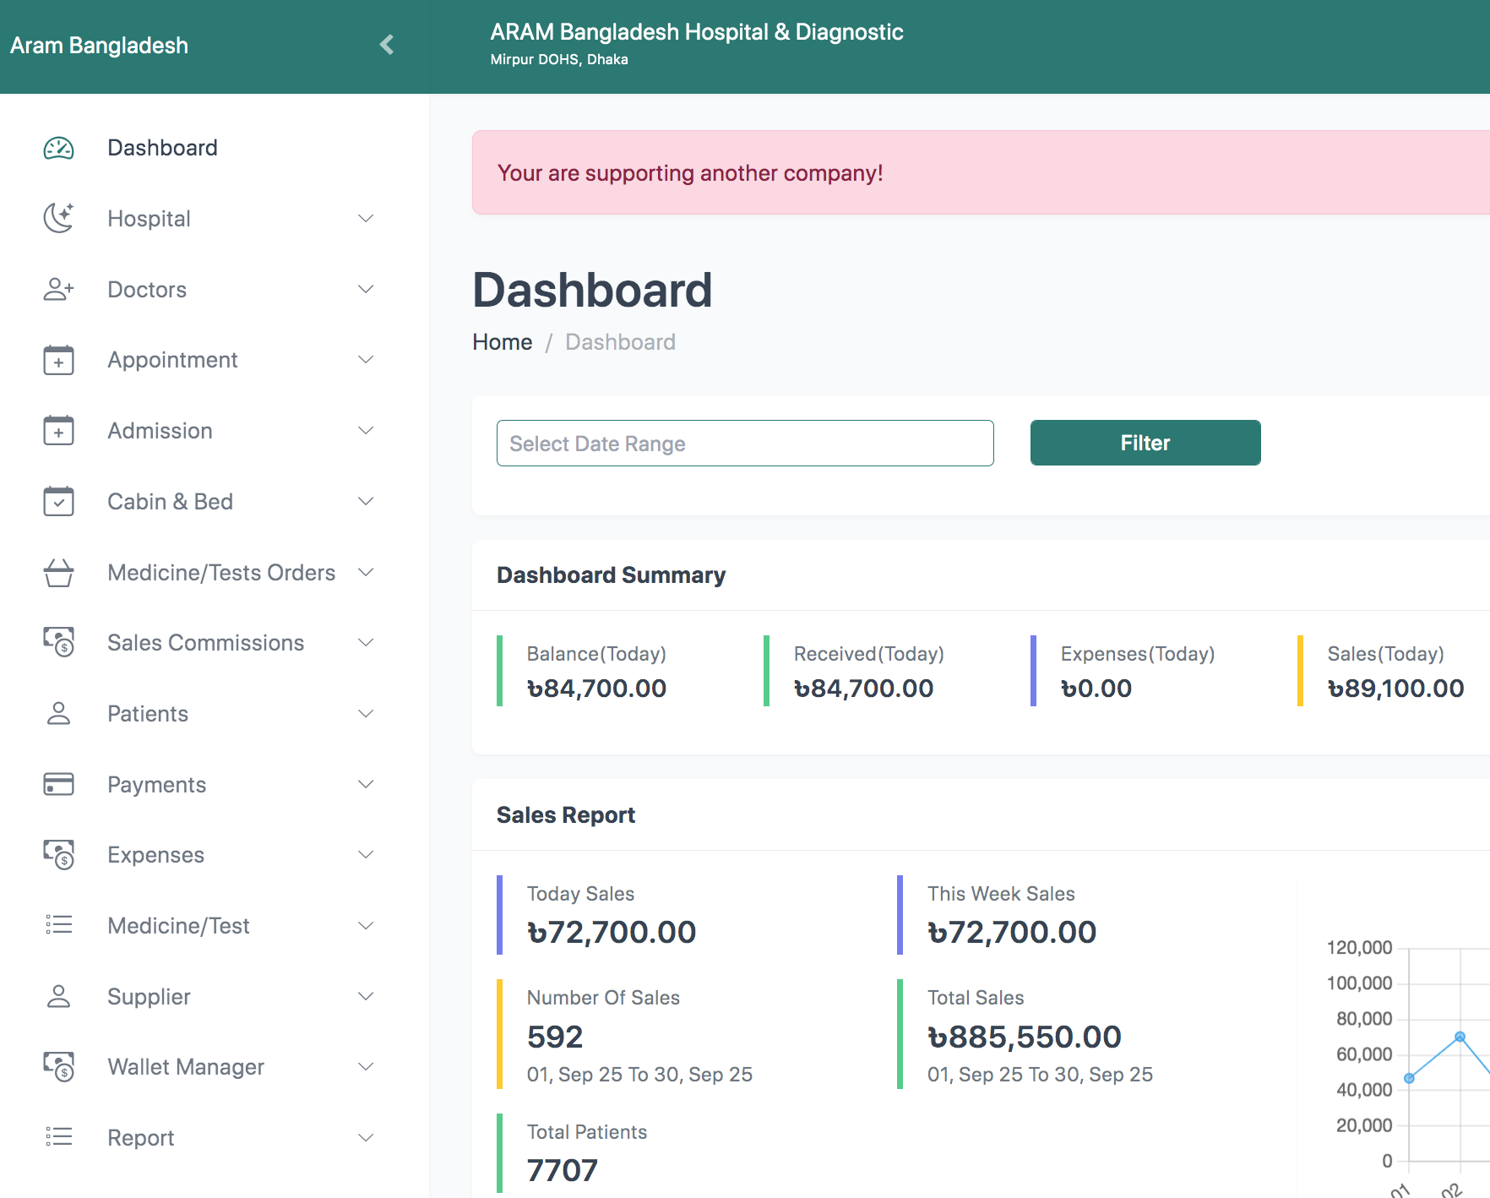This screenshot has width=1490, height=1198.
Task: Click the Cabin & Bed calendar-check icon
Action: [x=58, y=502]
